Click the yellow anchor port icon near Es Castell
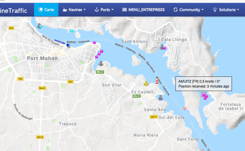 [146, 84]
